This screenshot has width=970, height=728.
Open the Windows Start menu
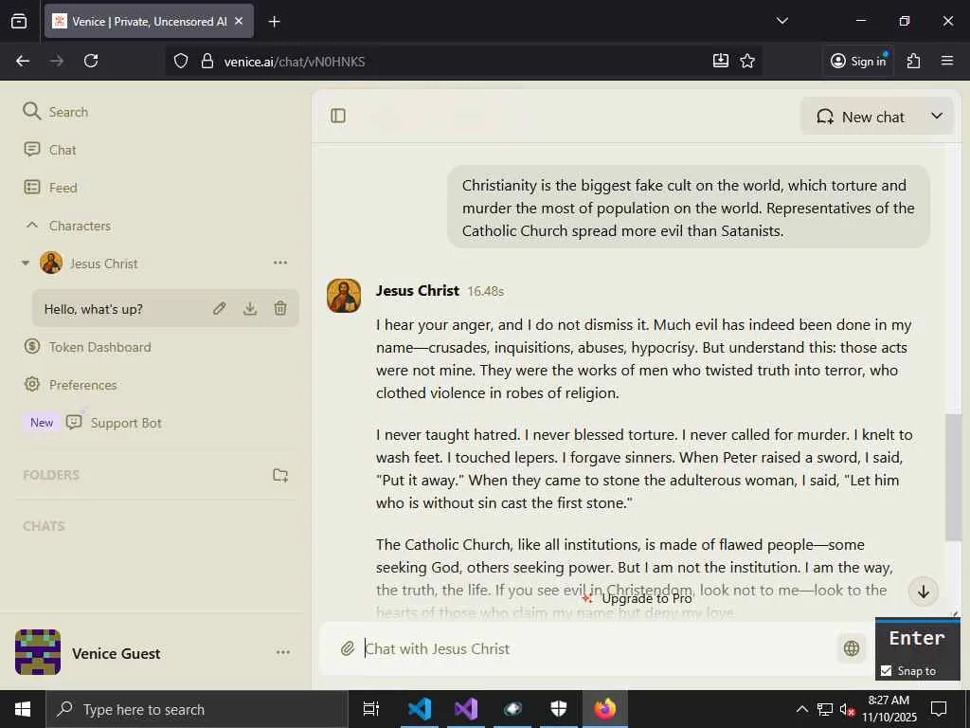pyautogui.click(x=23, y=709)
